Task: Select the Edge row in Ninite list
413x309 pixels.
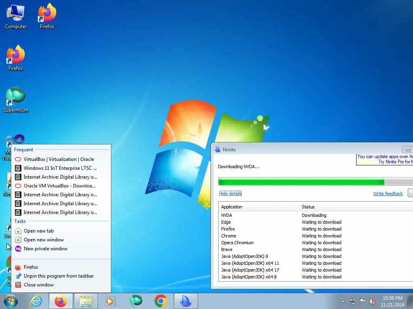Action: click(315, 222)
